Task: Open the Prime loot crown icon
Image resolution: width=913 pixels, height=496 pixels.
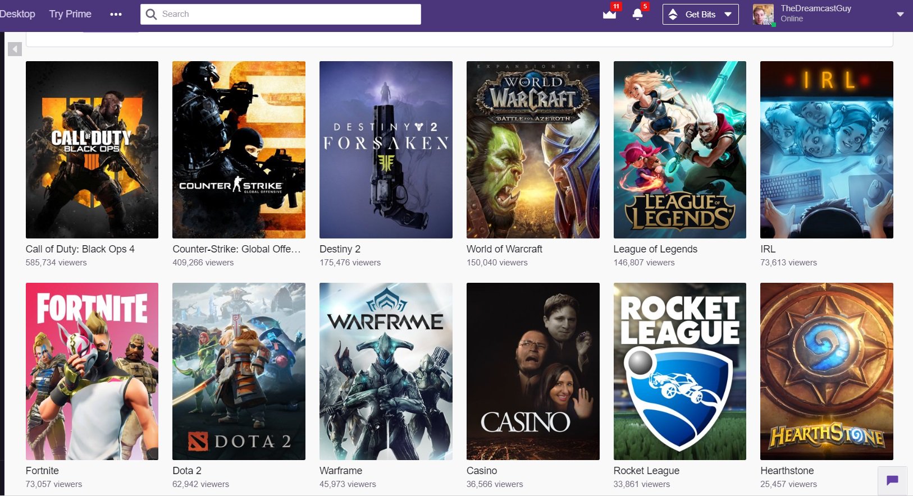Action: pyautogui.click(x=610, y=14)
